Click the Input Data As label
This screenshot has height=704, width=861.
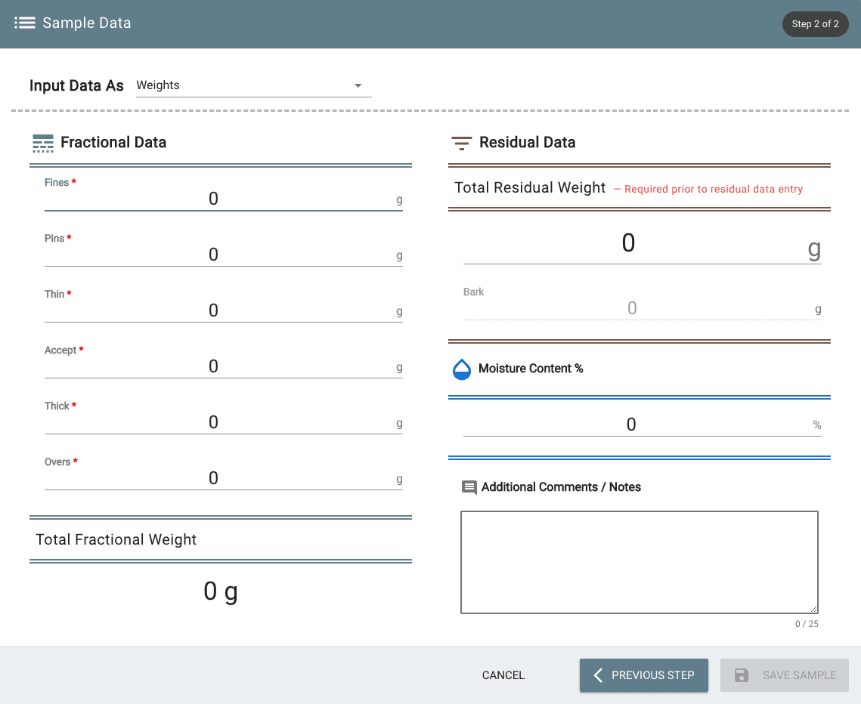pos(76,85)
